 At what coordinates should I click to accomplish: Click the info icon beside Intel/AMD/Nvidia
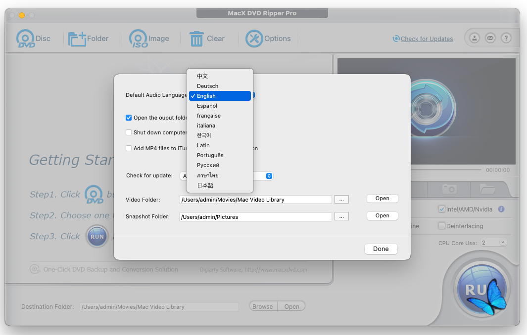click(x=501, y=209)
